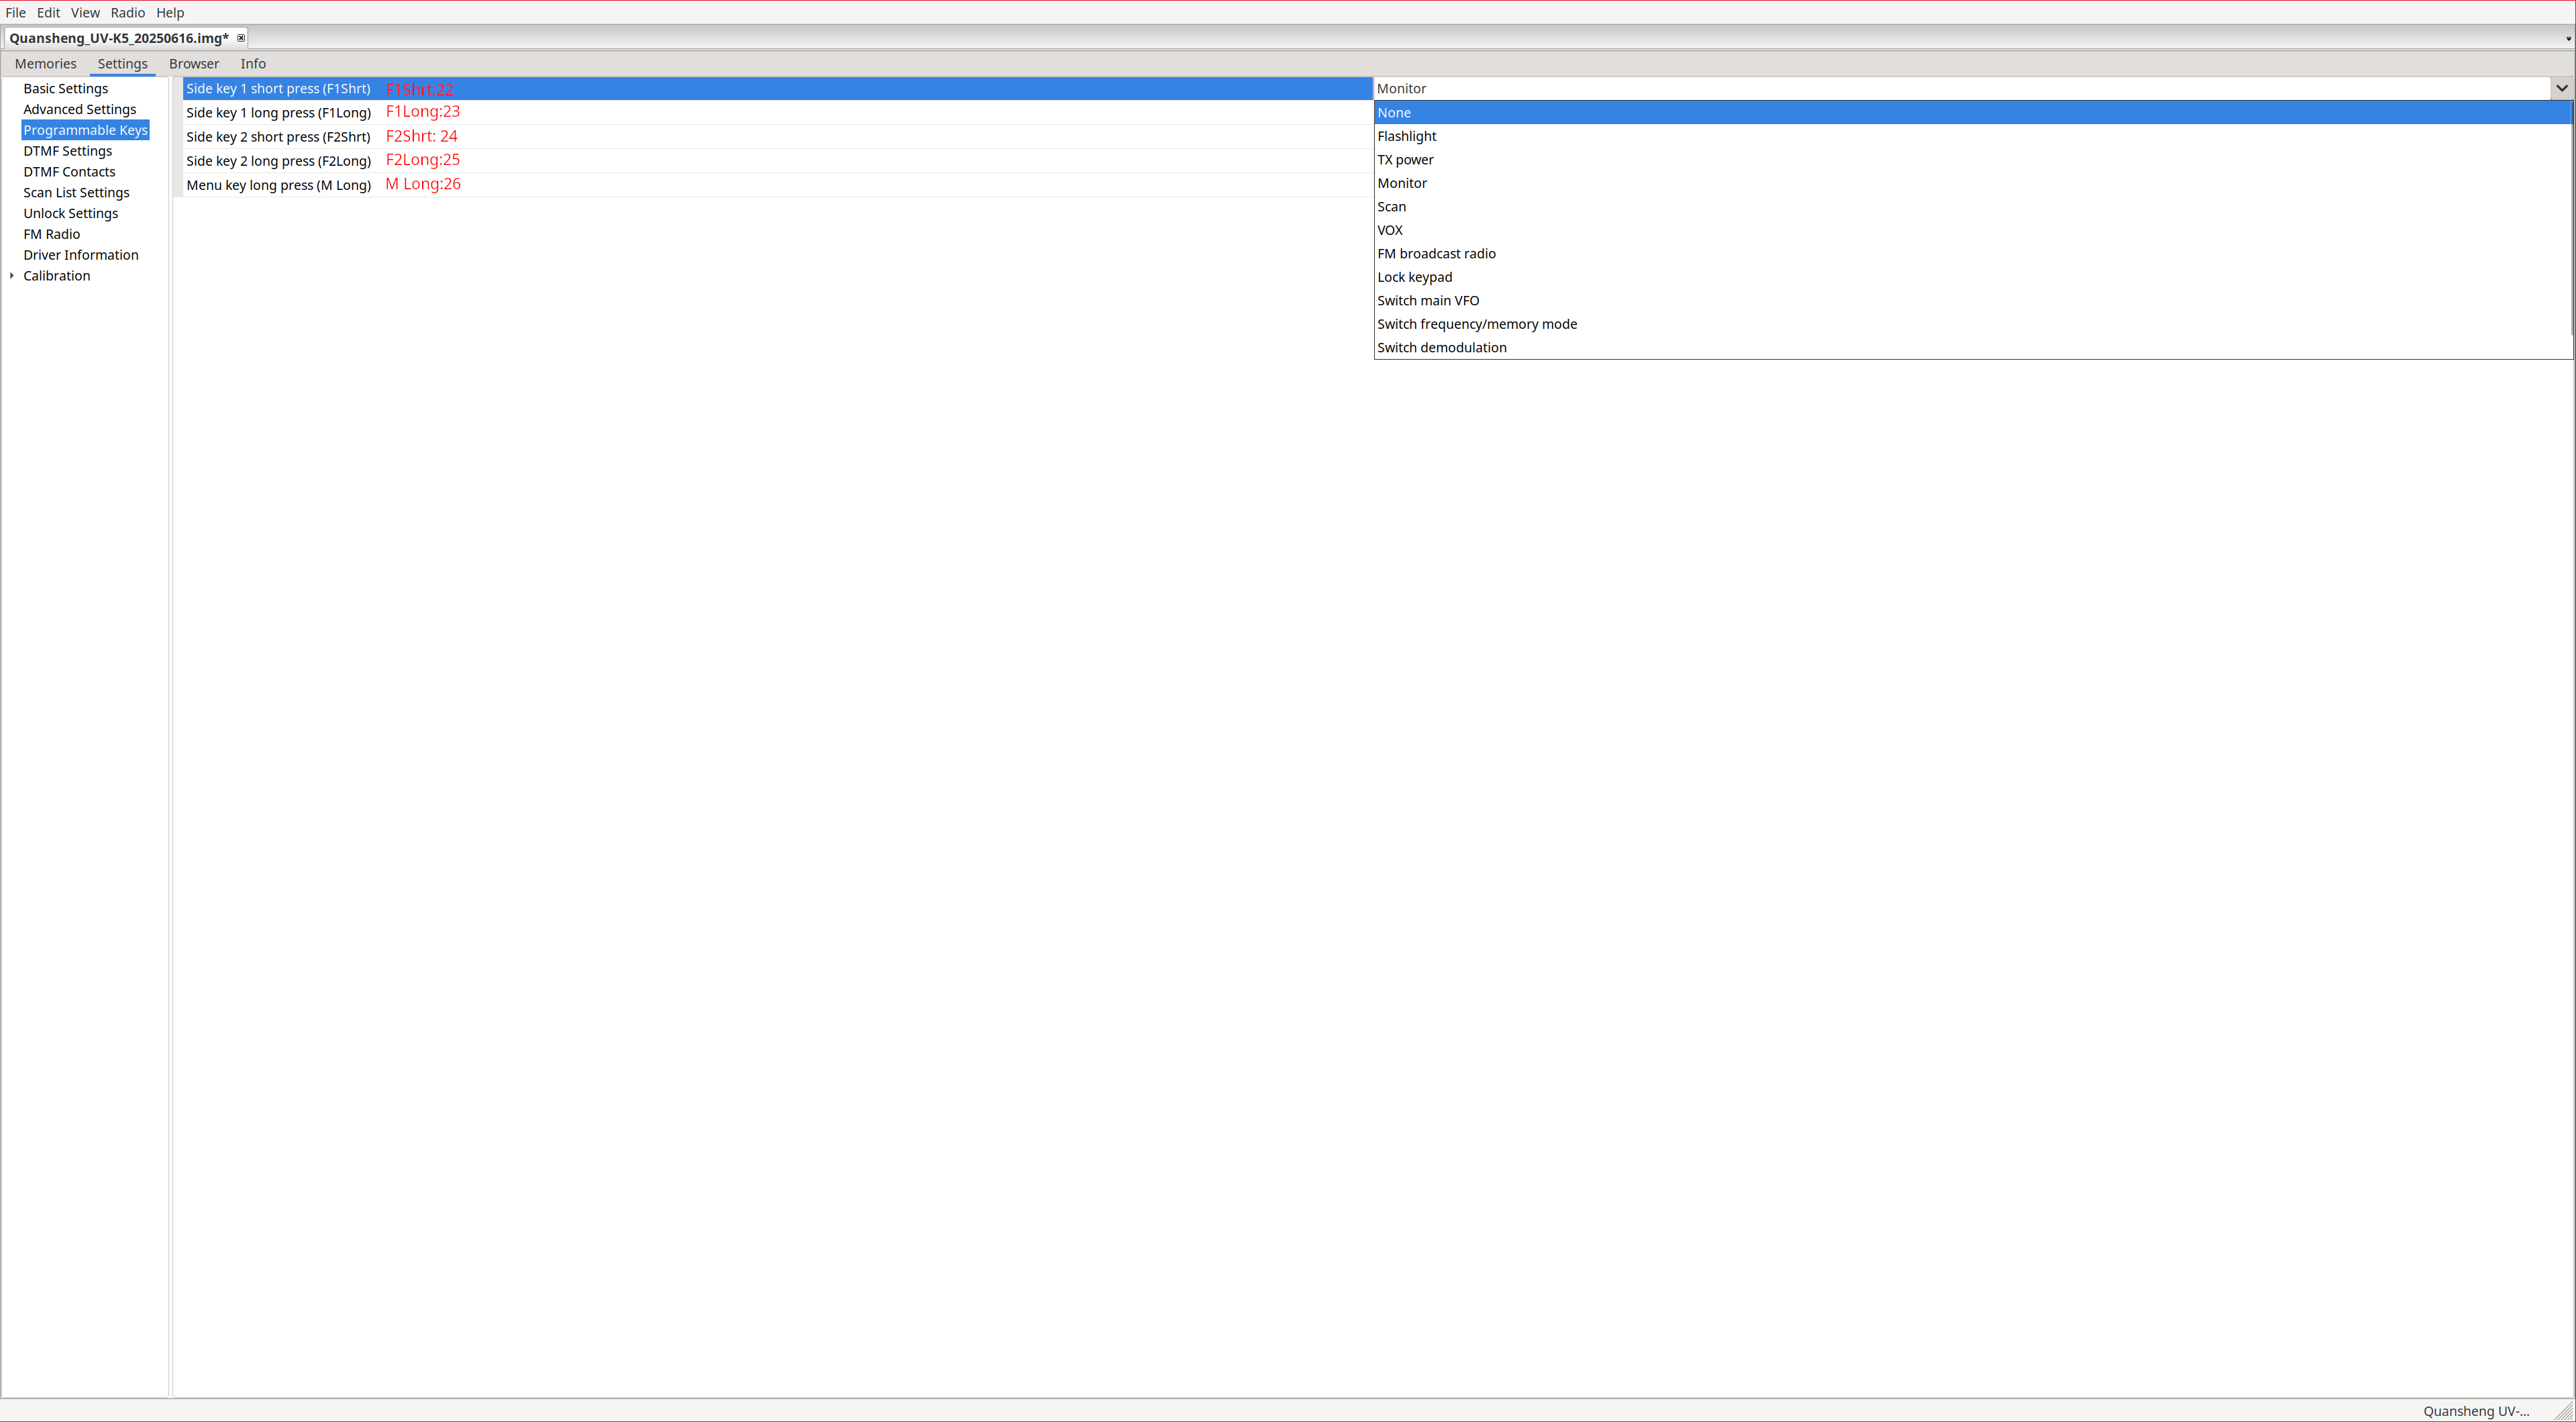Select Driver Information entry
This screenshot has height=1422, width=2576.
[80, 255]
